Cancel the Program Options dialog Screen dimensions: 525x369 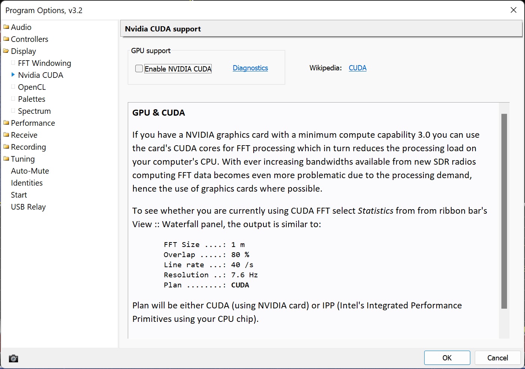[497, 358]
